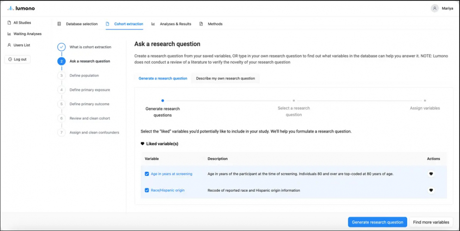Select What is cohort extraction step

90,47
